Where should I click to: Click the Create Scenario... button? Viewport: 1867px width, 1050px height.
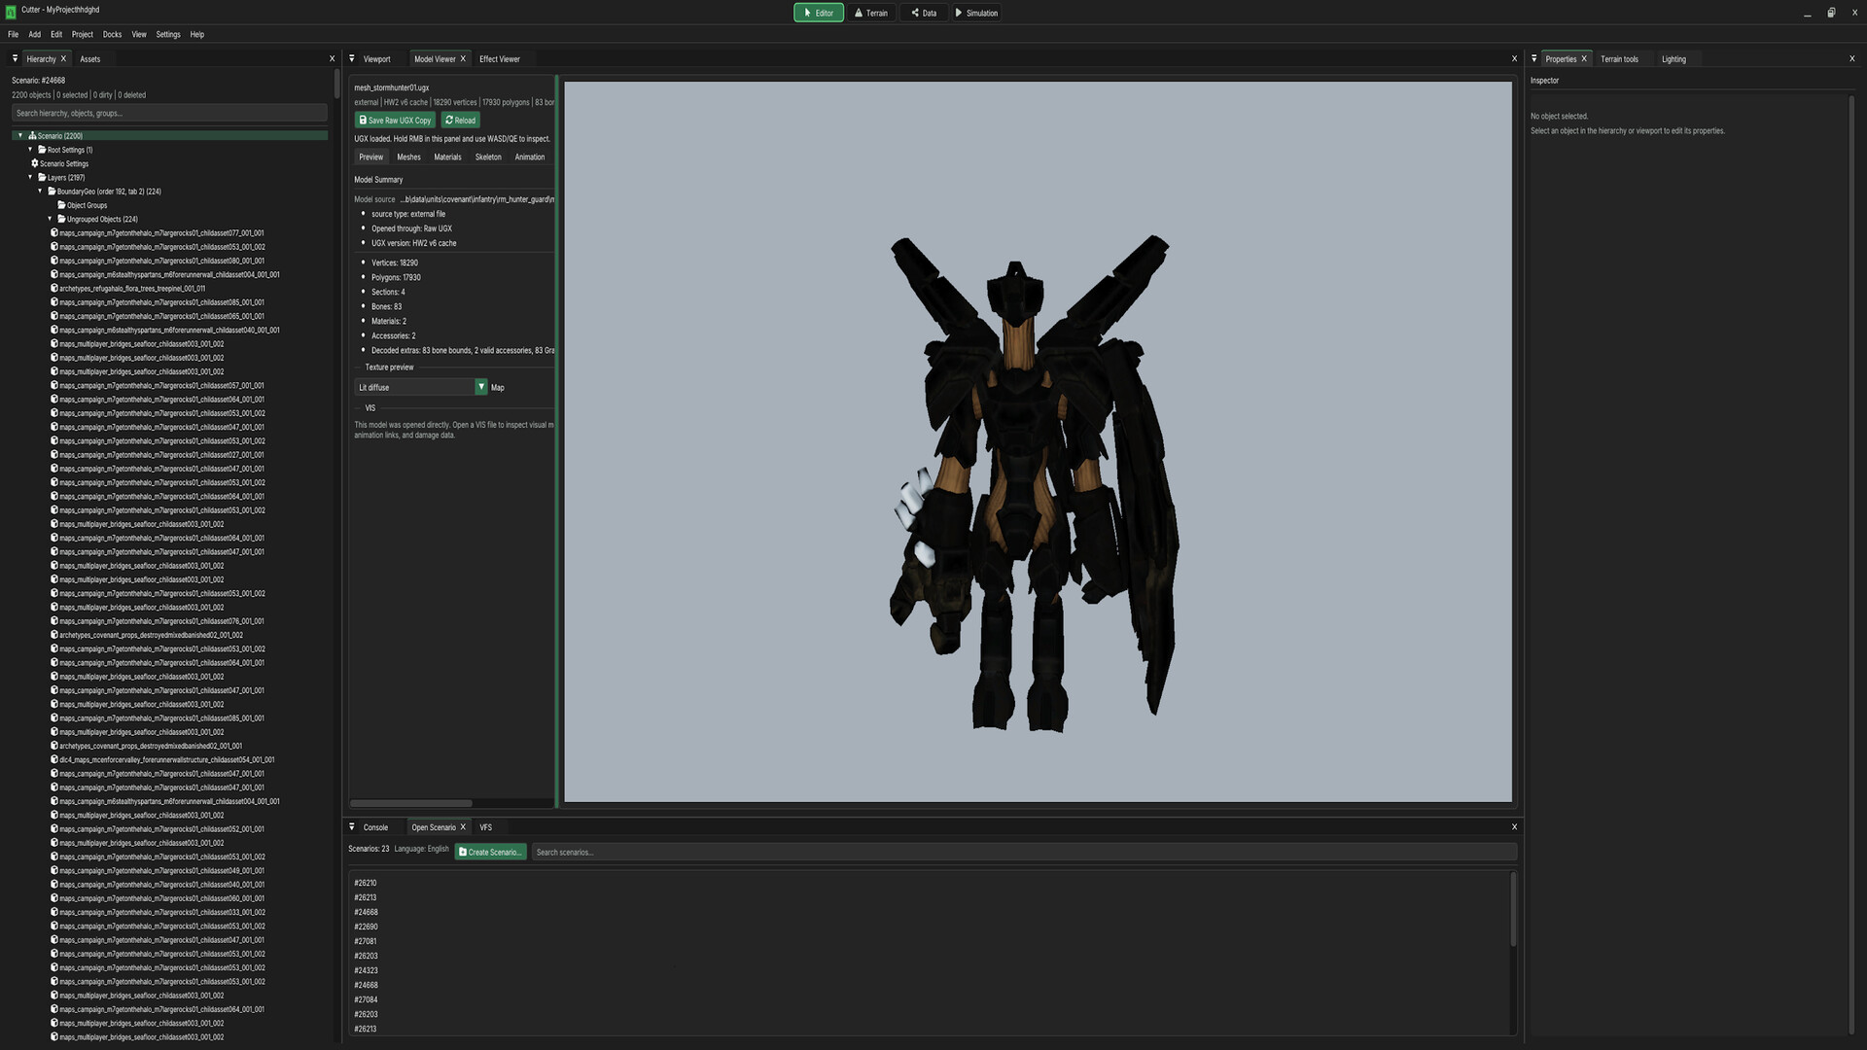point(491,852)
